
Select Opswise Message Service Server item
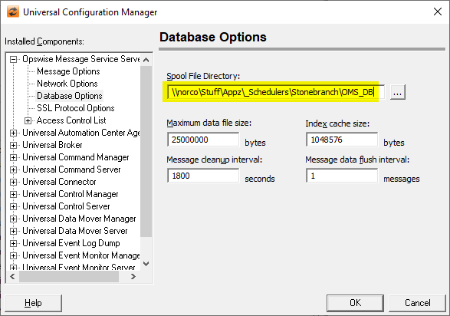tap(81, 59)
